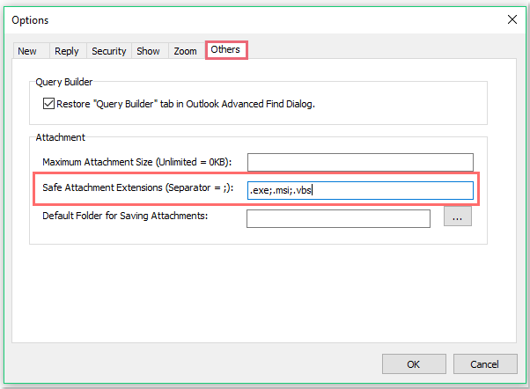
Task: Browse for folder with the "..." button
Action: [457, 217]
